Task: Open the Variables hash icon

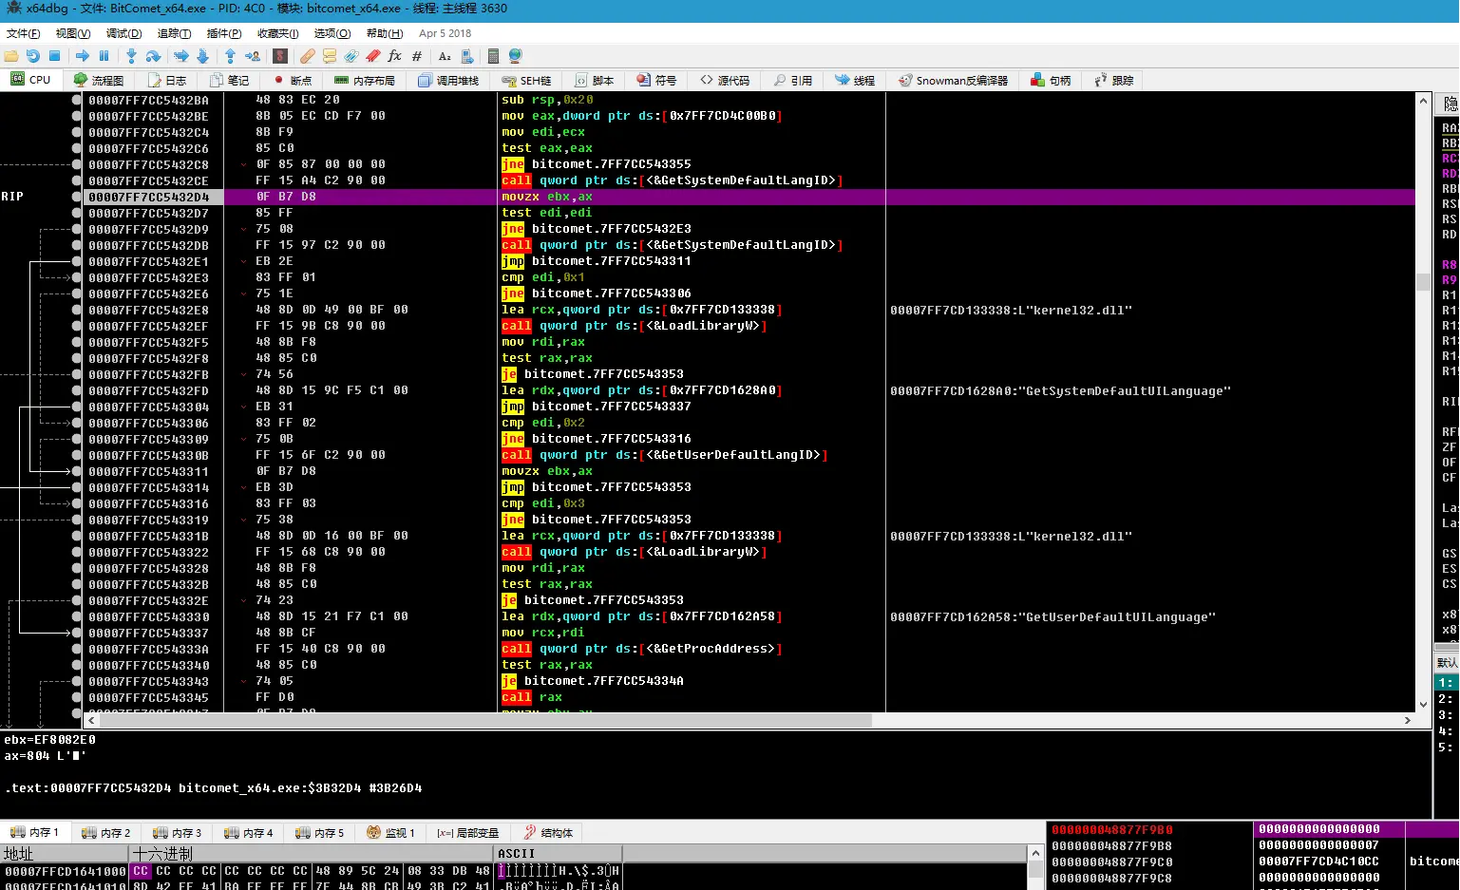Action: point(417,56)
